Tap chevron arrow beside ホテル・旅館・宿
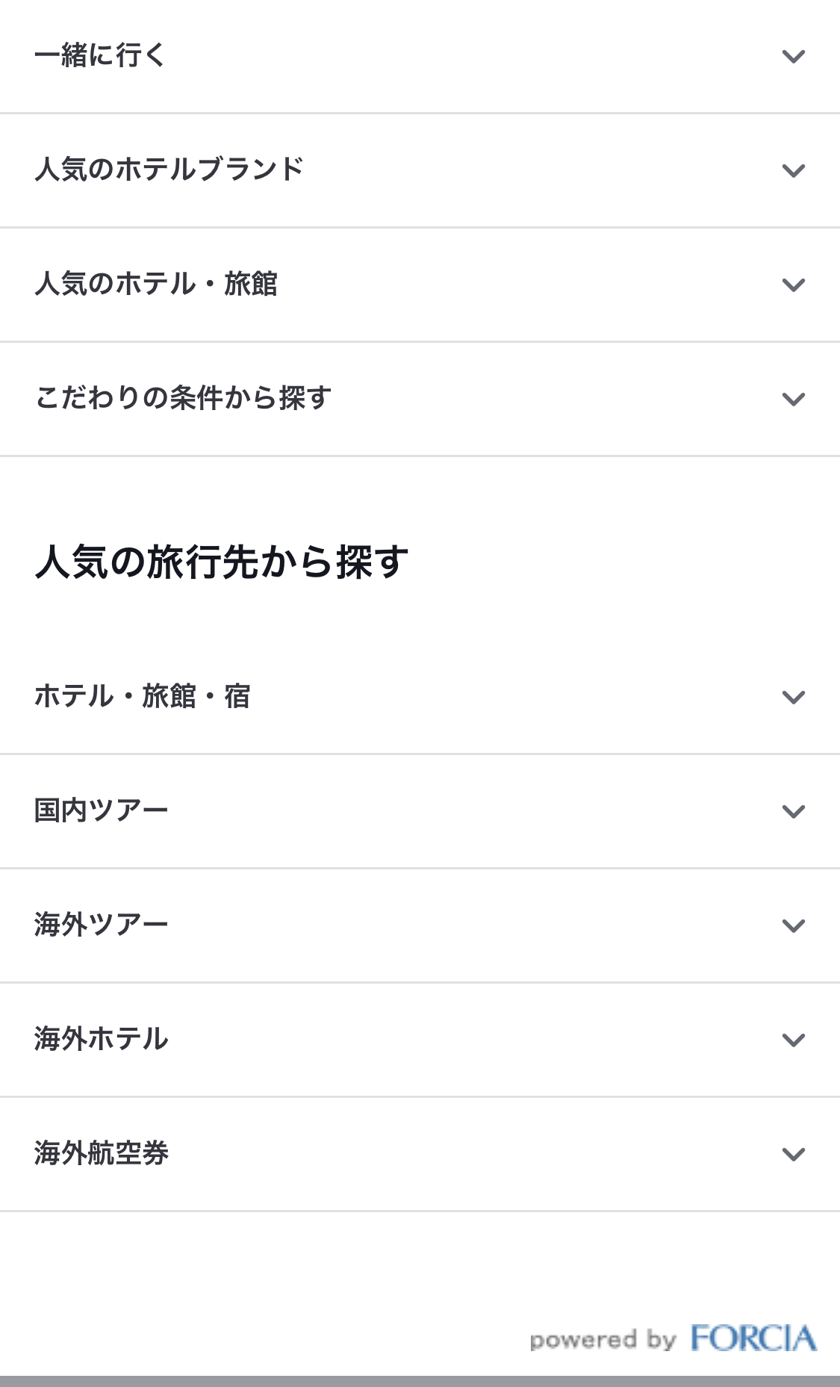 coord(793,697)
